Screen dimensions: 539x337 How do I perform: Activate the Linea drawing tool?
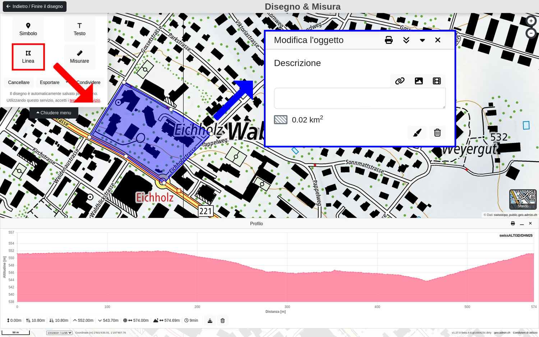click(28, 57)
